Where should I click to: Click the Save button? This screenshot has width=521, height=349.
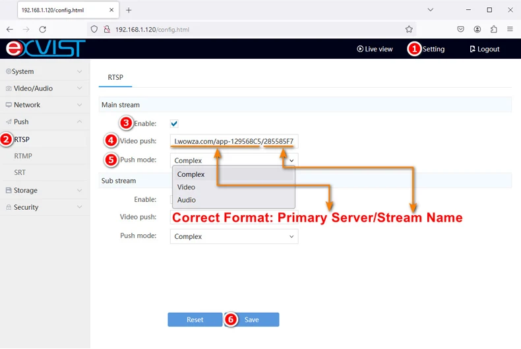(x=251, y=320)
